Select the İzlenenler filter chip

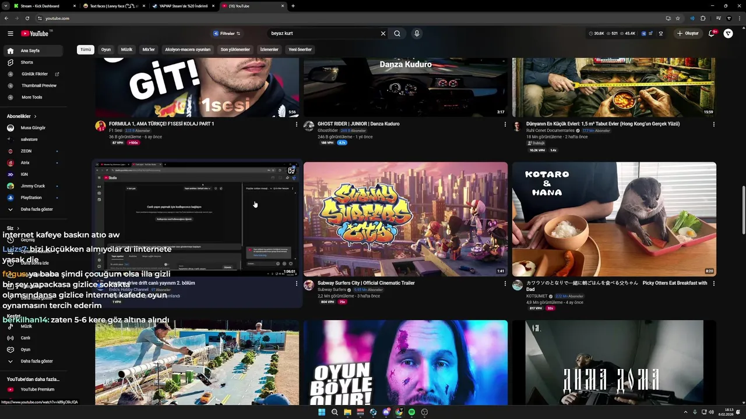tap(269, 49)
